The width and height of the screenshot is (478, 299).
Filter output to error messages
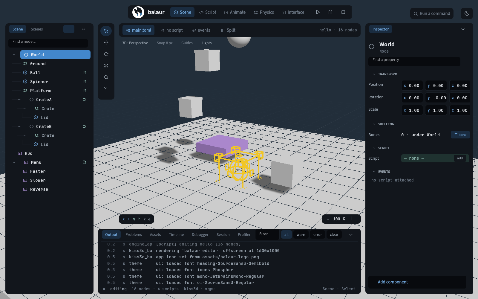[318, 235]
